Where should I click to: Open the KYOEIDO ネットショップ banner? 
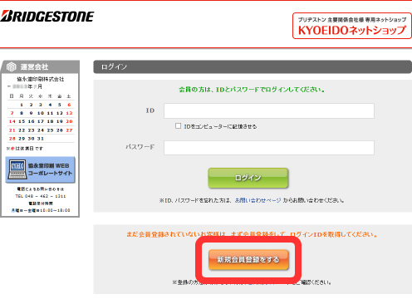352,26
